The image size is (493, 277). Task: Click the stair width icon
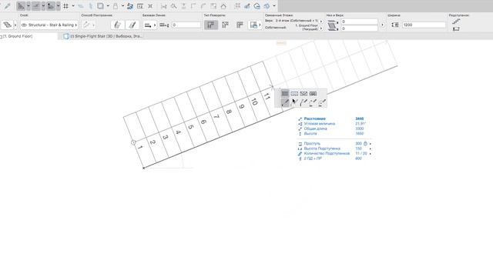click(395, 25)
